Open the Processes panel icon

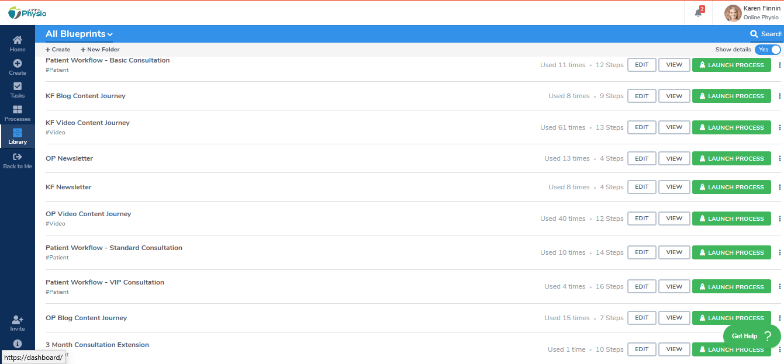pyautogui.click(x=17, y=110)
